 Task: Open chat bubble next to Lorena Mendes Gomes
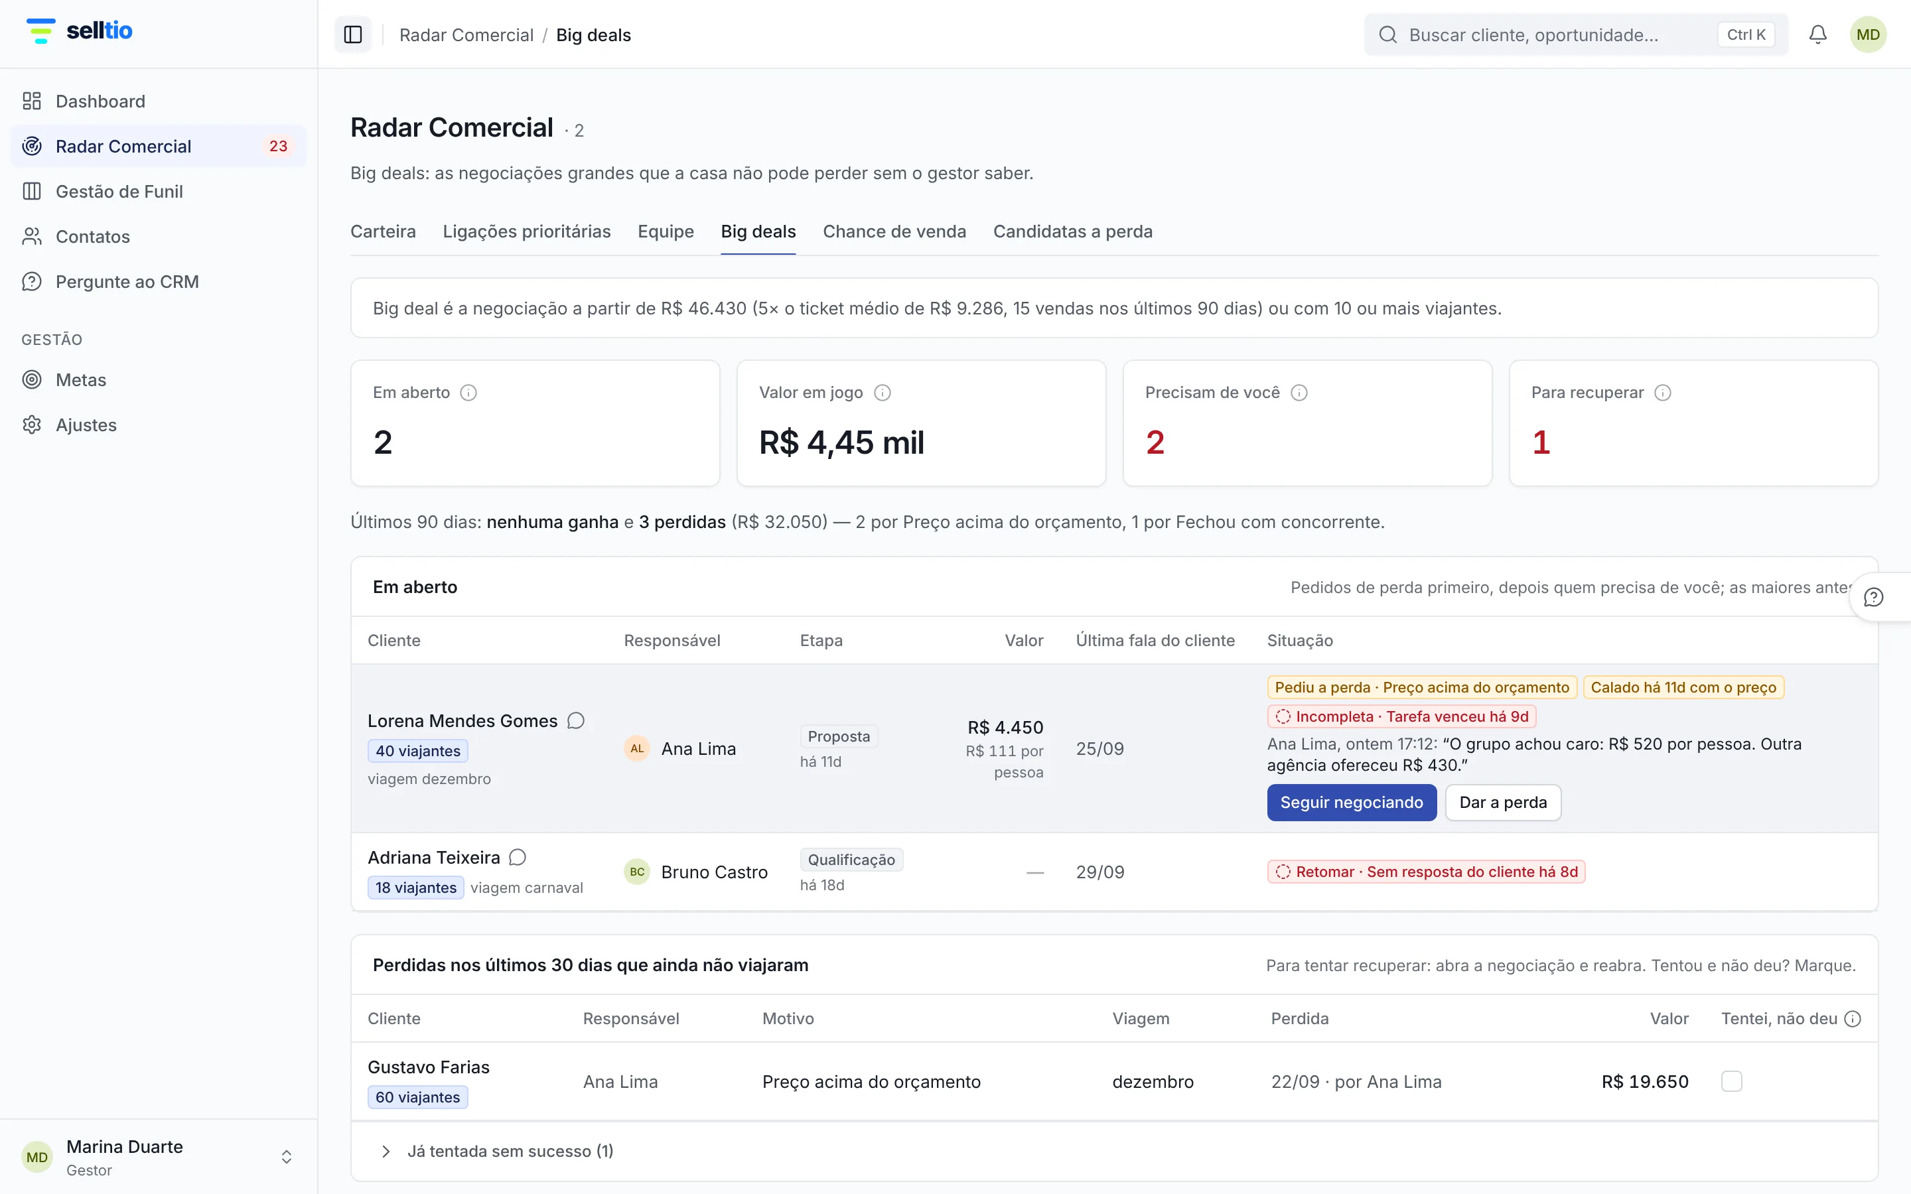pyautogui.click(x=577, y=721)
